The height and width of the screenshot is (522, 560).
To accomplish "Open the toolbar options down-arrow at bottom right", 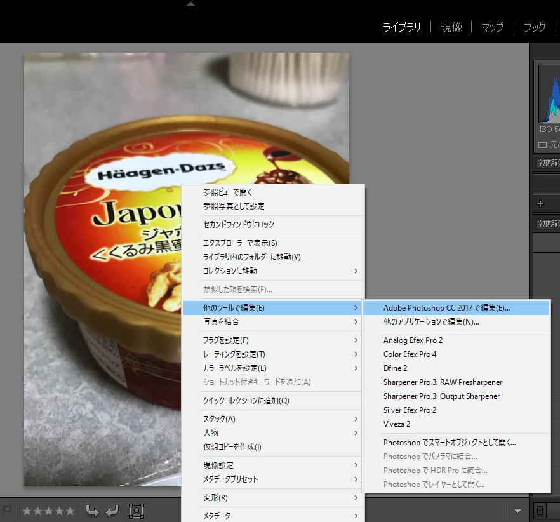I will (x=517, y=511).
